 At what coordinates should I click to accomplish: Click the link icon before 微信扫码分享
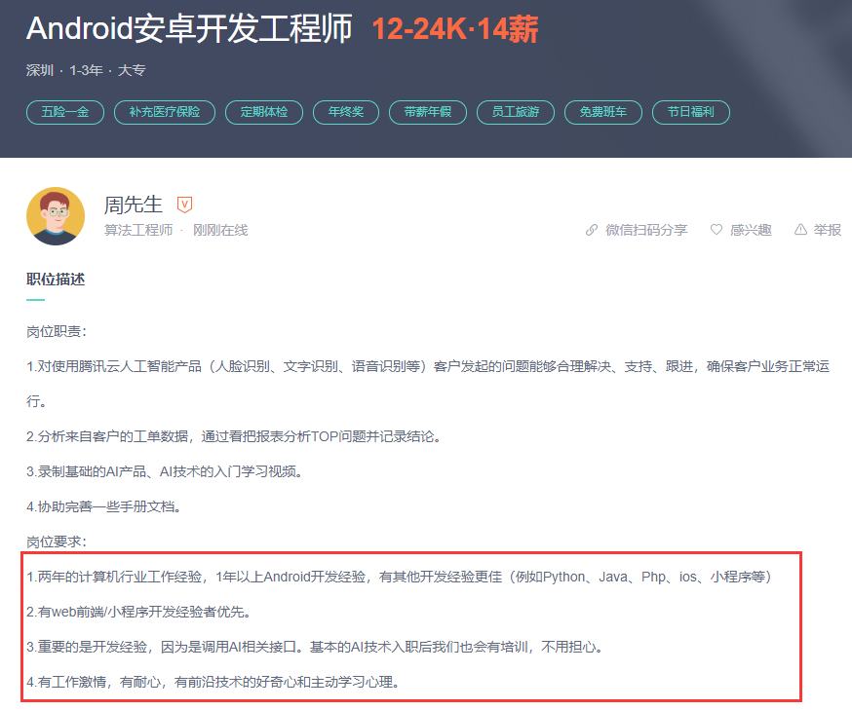click(591, 230)
